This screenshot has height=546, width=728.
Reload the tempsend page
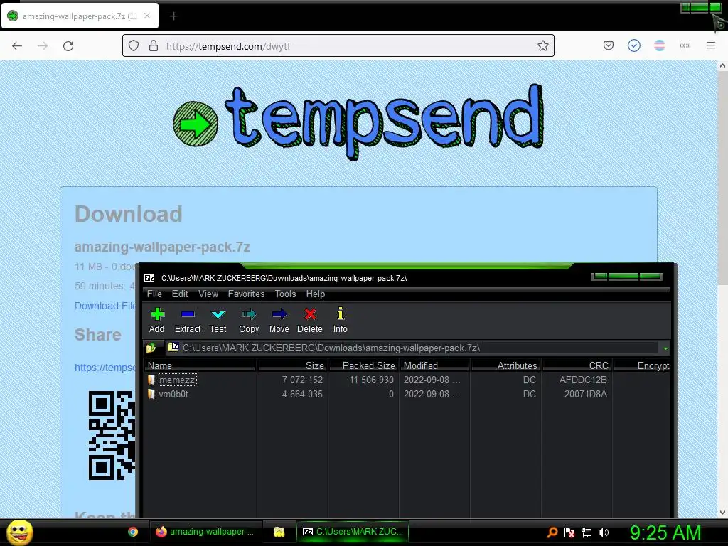coord(68,46)
